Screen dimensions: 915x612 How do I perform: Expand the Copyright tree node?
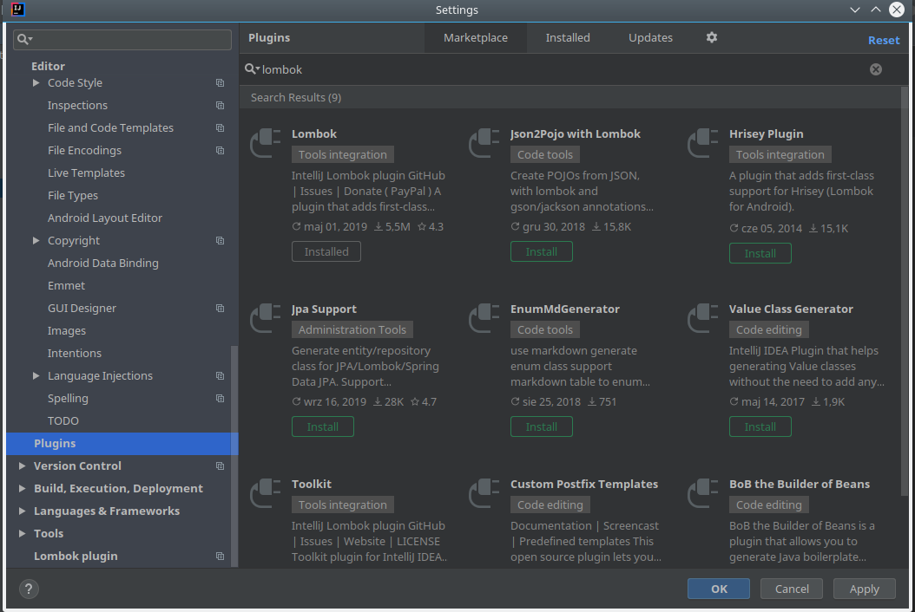click(36, 240)
